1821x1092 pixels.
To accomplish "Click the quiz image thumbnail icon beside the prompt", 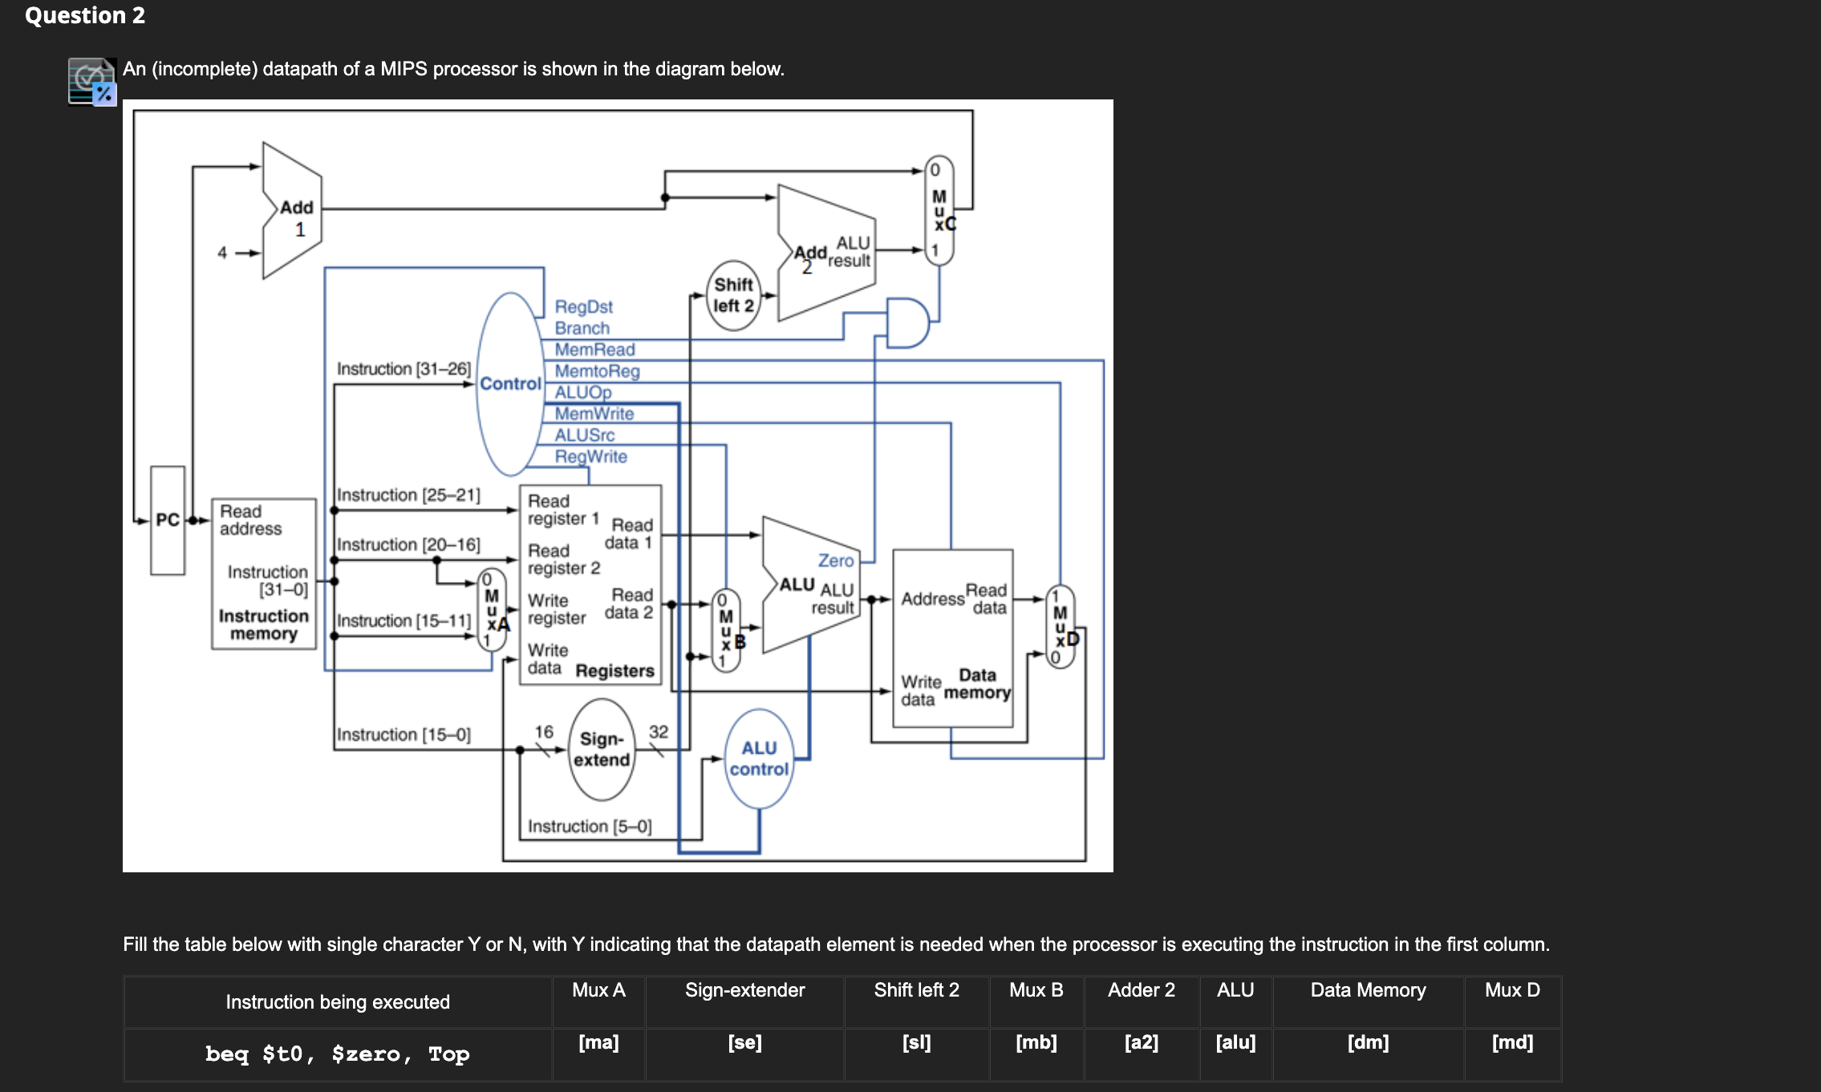I will tap(91, 80).
